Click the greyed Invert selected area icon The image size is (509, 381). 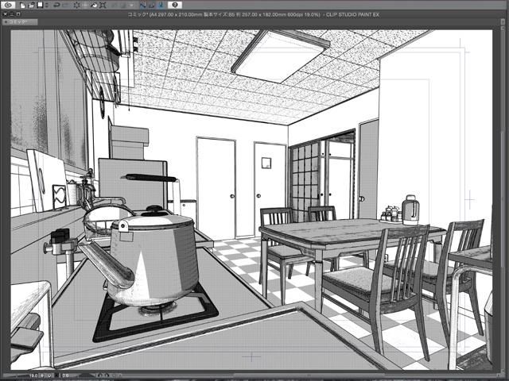(x=123, y=6)
